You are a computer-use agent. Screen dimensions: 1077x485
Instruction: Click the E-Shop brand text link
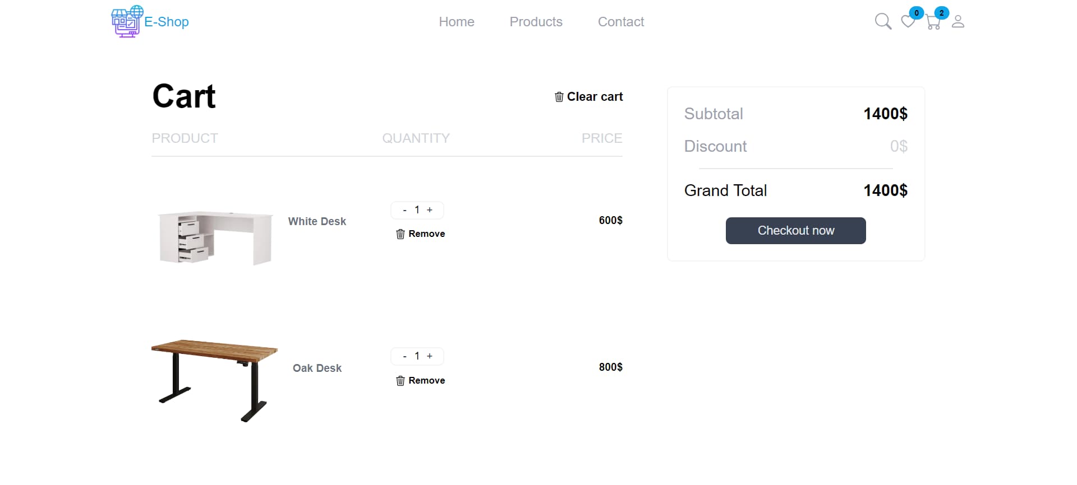click(167, 22)
